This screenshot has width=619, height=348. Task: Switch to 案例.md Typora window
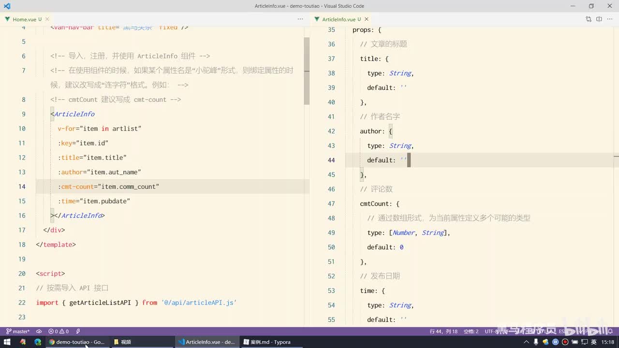272,342
